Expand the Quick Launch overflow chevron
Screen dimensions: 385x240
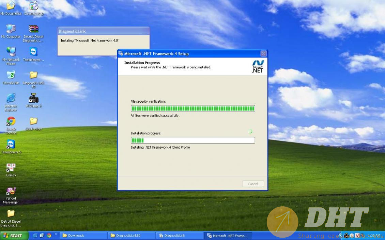56,234
